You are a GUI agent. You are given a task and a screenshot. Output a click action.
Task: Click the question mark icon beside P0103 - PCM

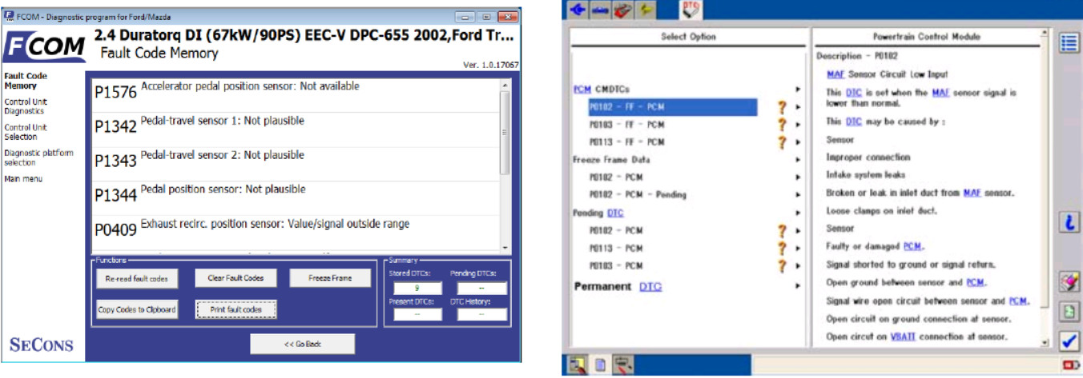[782, 265]
